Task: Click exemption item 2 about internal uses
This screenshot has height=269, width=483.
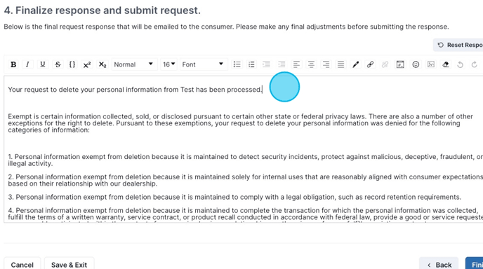Action: [x=246, y=180]
